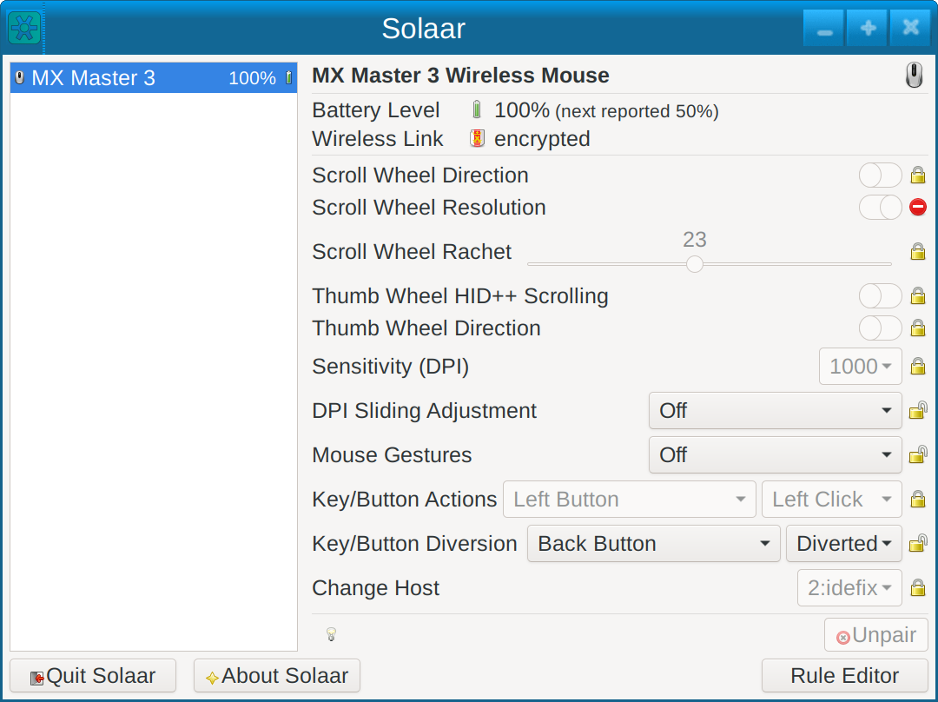This screenshot has width=938, height=702.
Task: Toggle the Thumb Wheel Direction switch
Action: point(880,328)
